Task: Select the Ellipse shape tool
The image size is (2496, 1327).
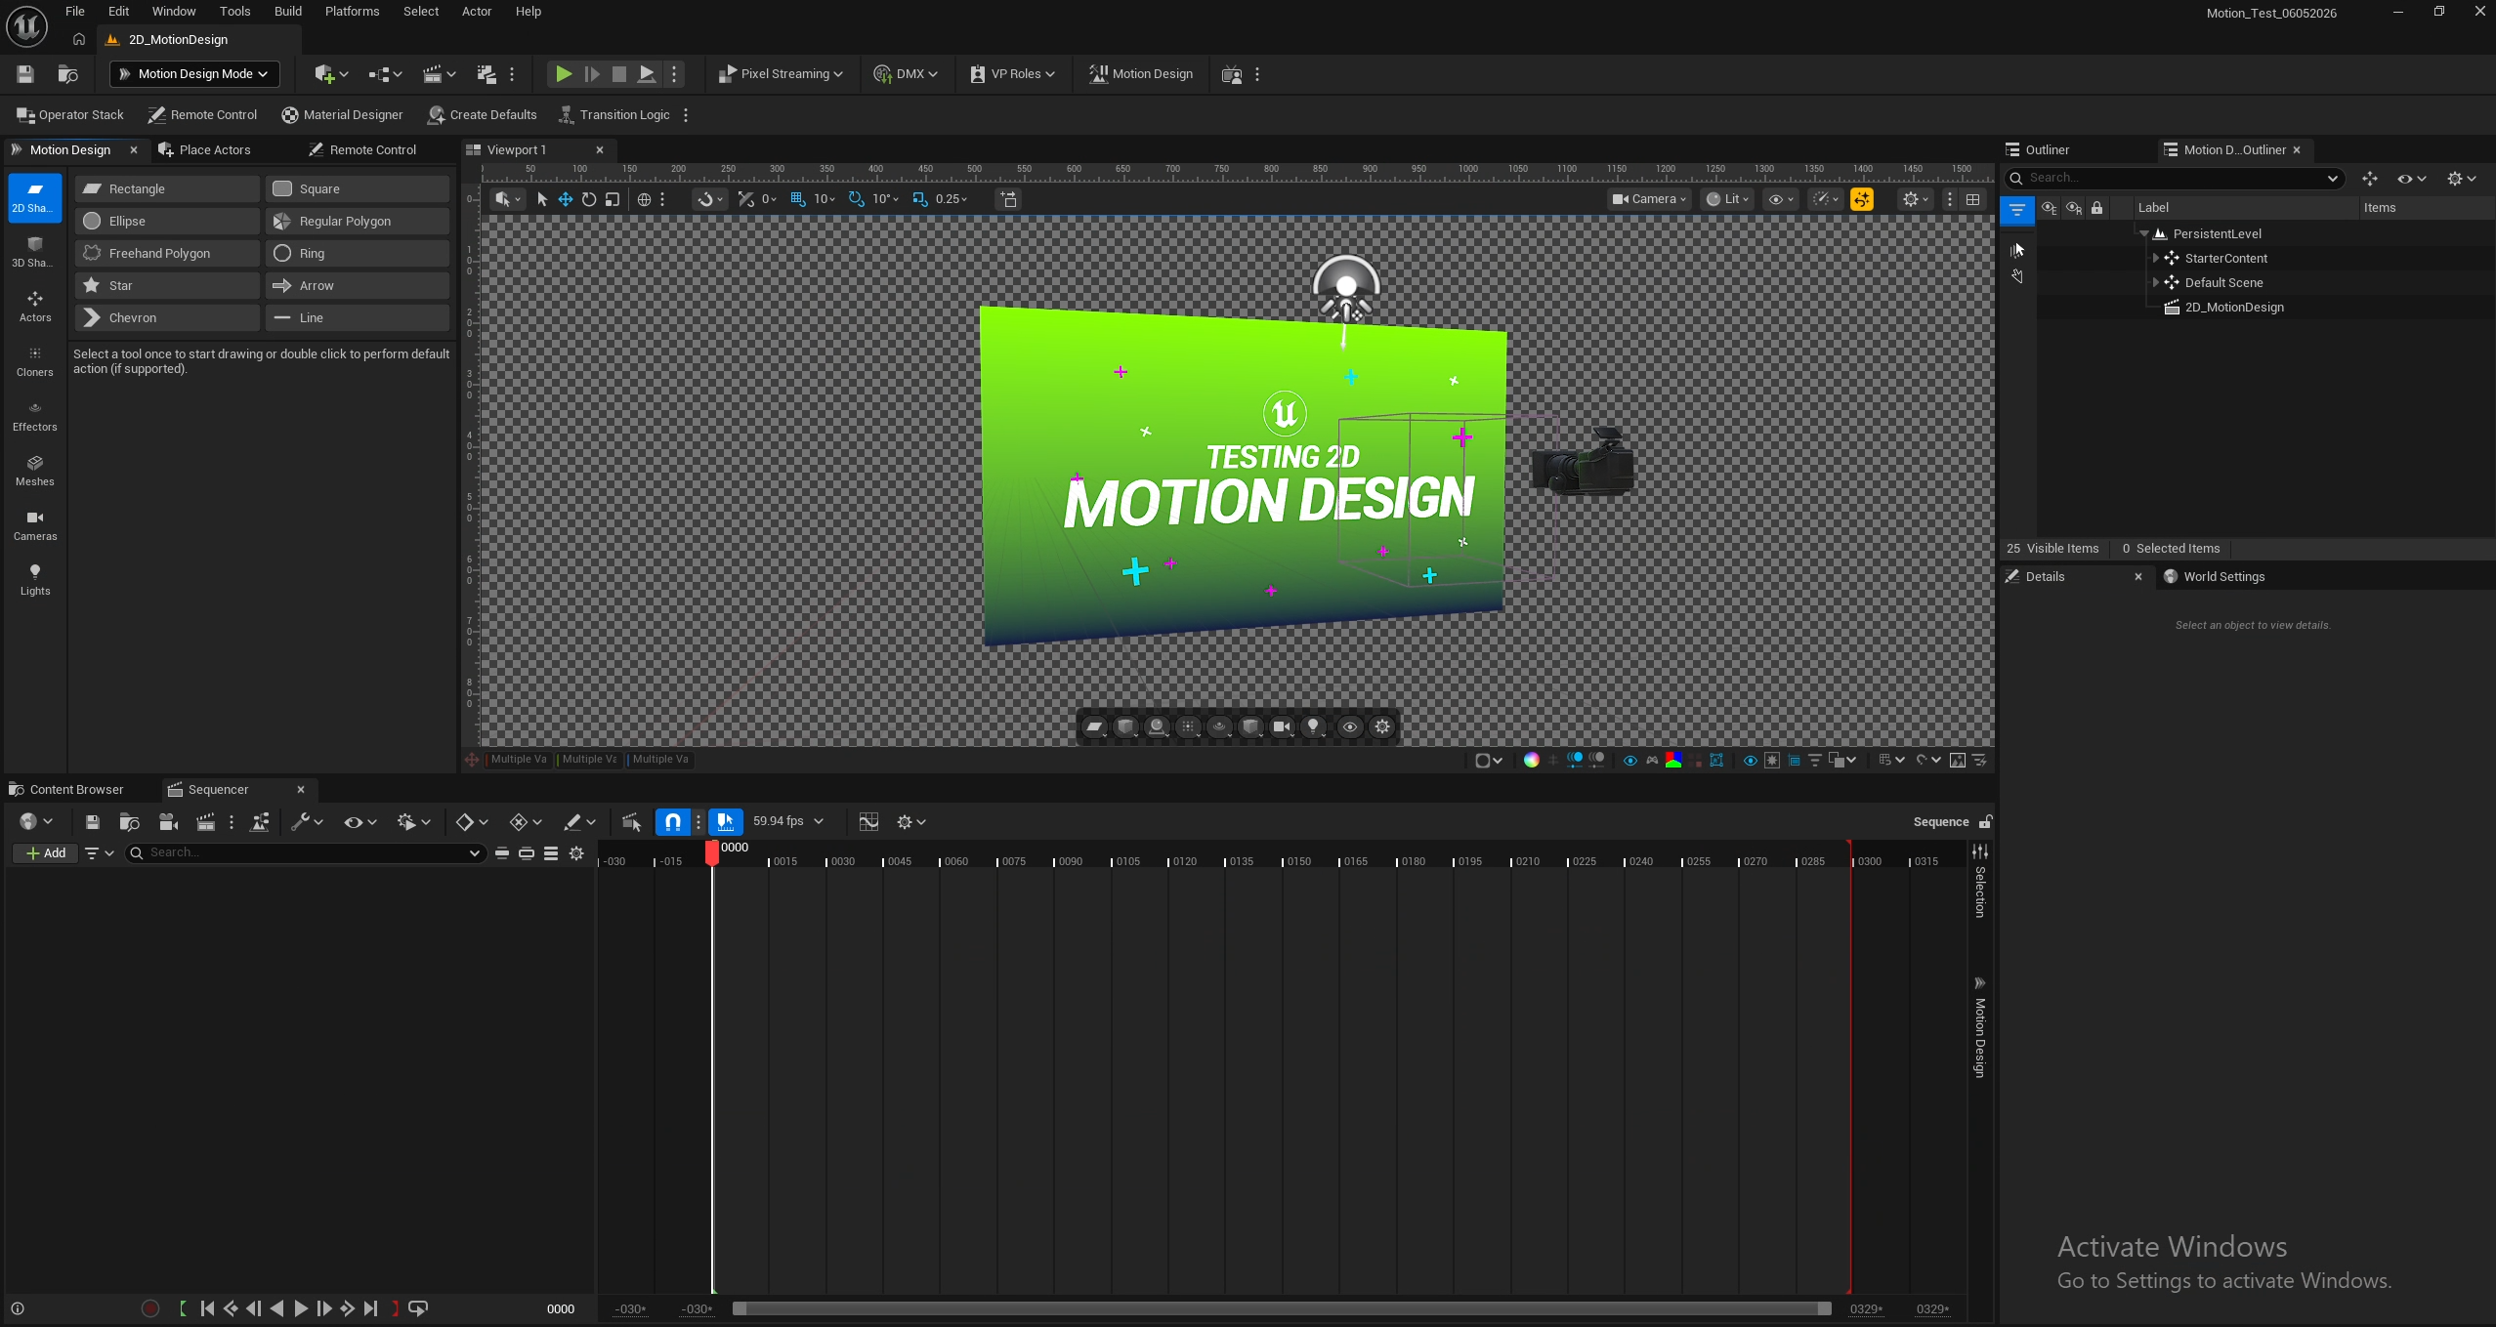Action: pos(167,221)
